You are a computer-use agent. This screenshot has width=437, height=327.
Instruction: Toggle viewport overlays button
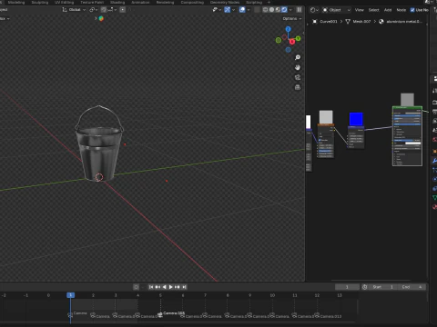coord(242,10)
